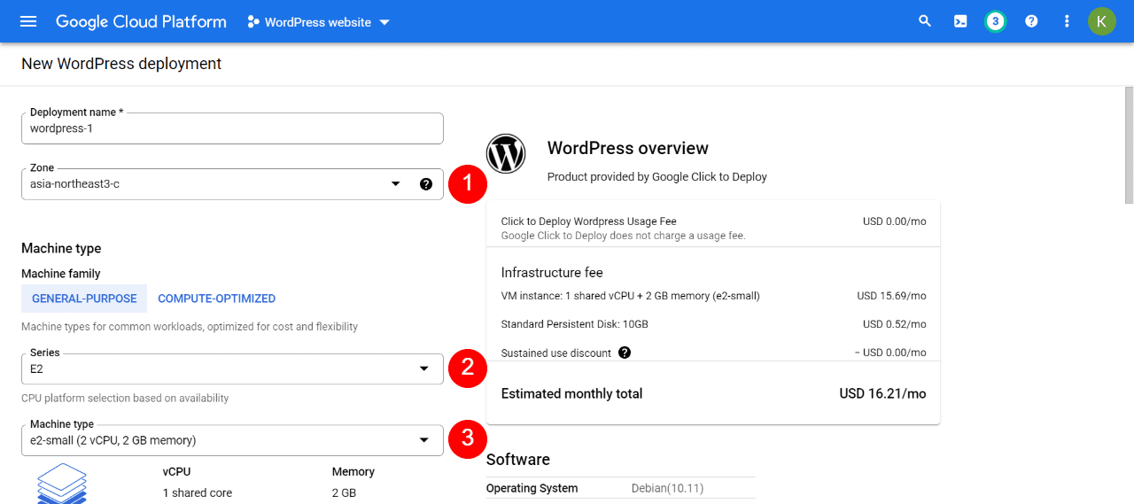Open Machine type dropdown e2-small
Screen dimensions: 1134x504
tap(232, 440)
